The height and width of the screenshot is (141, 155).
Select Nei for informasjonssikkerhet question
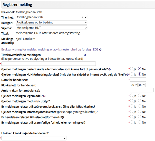[140, 111]
